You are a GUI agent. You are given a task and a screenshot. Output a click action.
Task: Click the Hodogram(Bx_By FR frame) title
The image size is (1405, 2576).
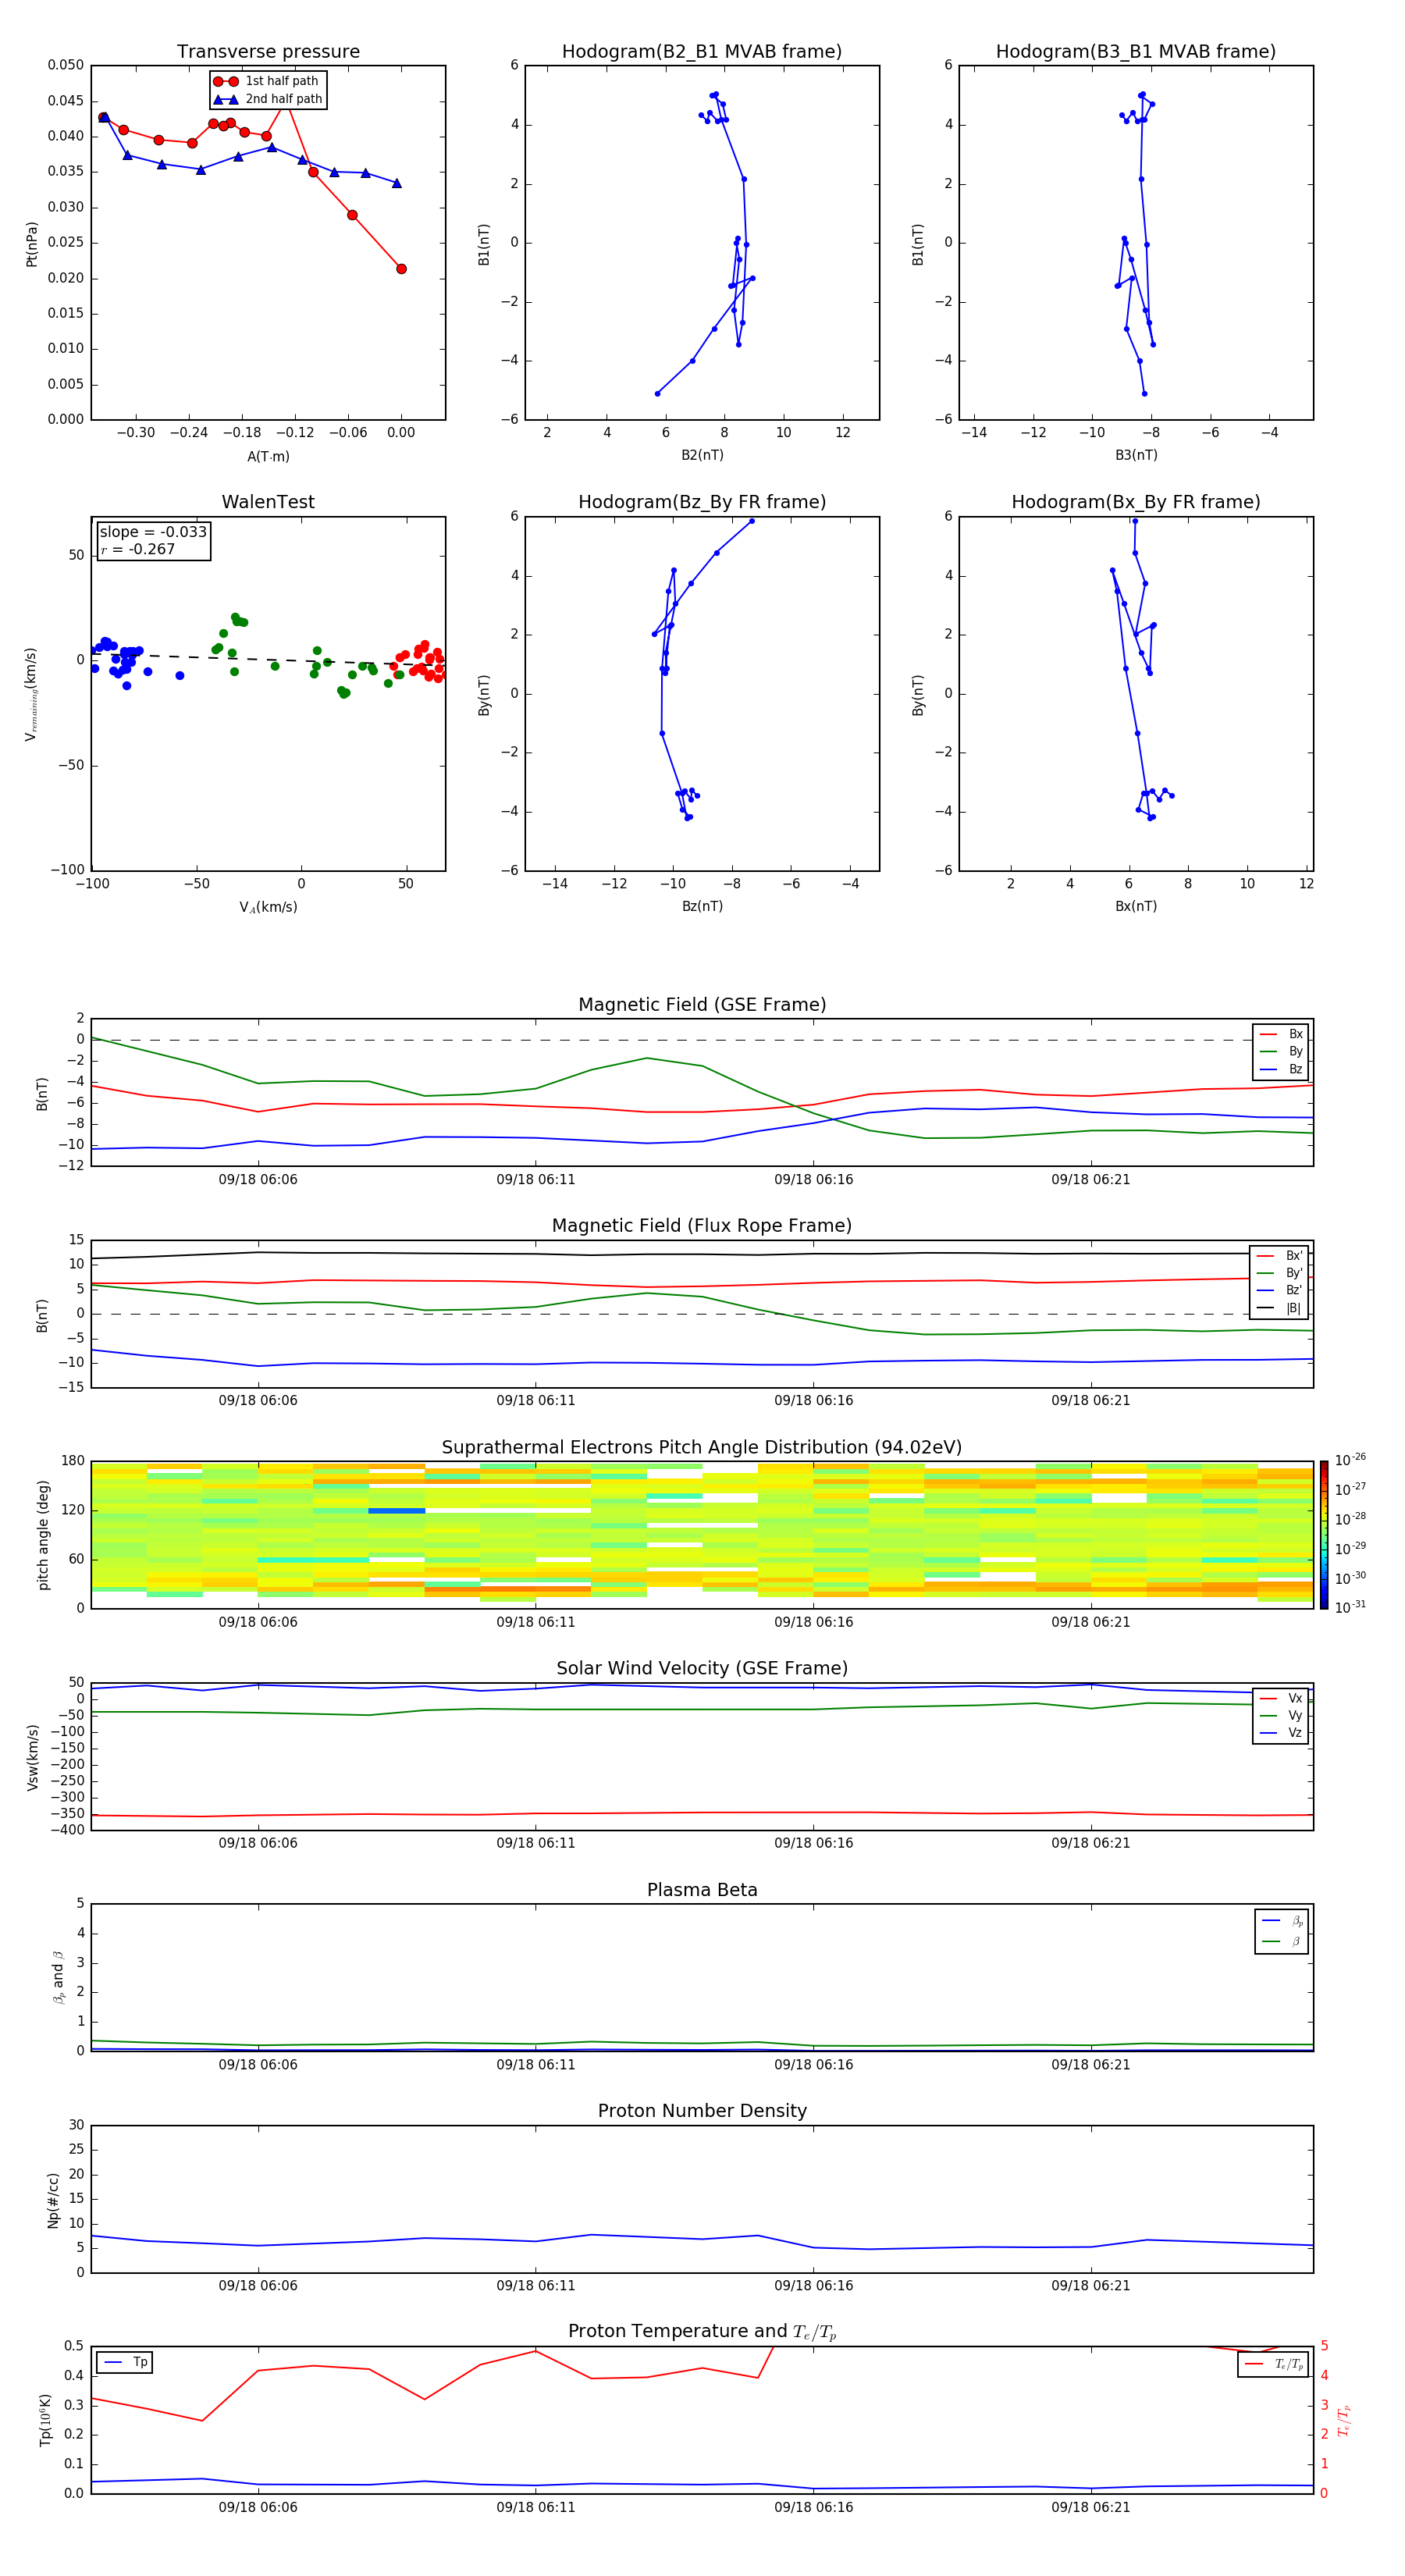click(1136, 502)
